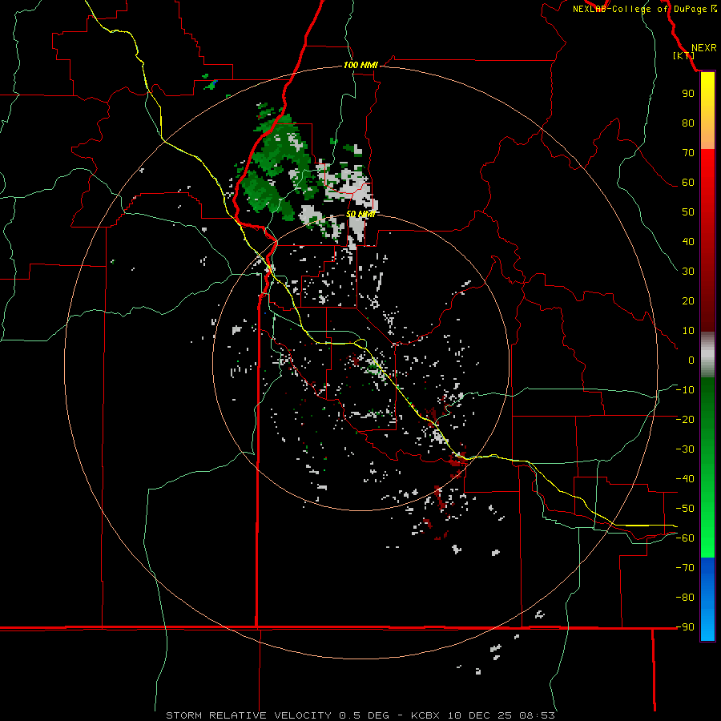The height and width of the screenshot is (721, 721).
Task: Click the 100 NMI range ring label
Action: tap(360, 65)
